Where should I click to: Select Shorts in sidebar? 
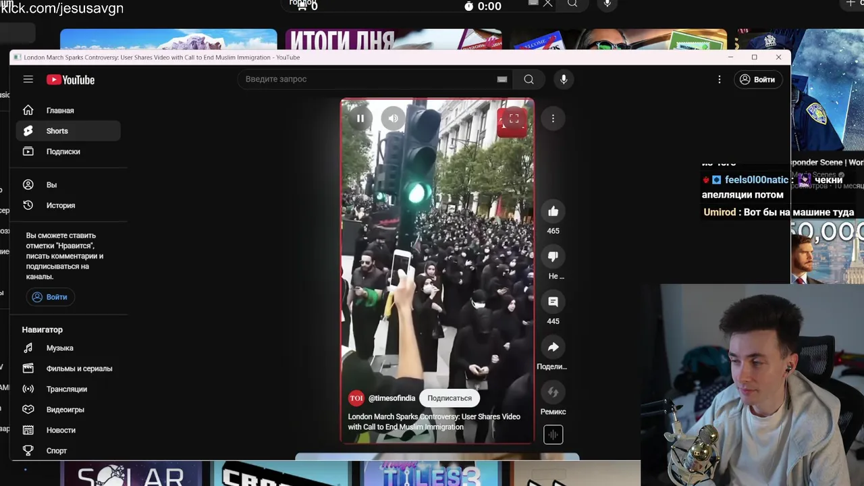point(68,131)
